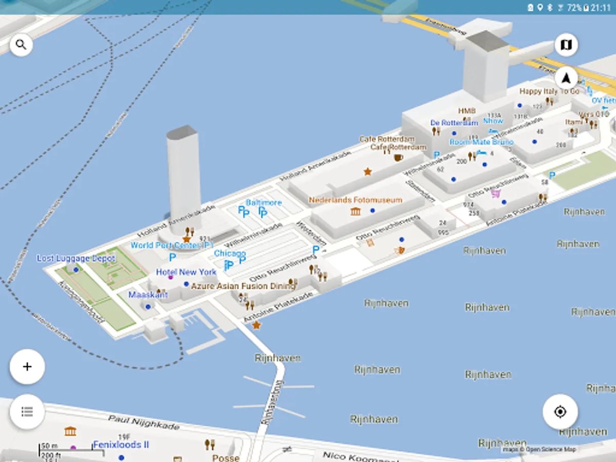Select the Hotel New York label
This screenshot has width=616, height=462.
[186, 272]
